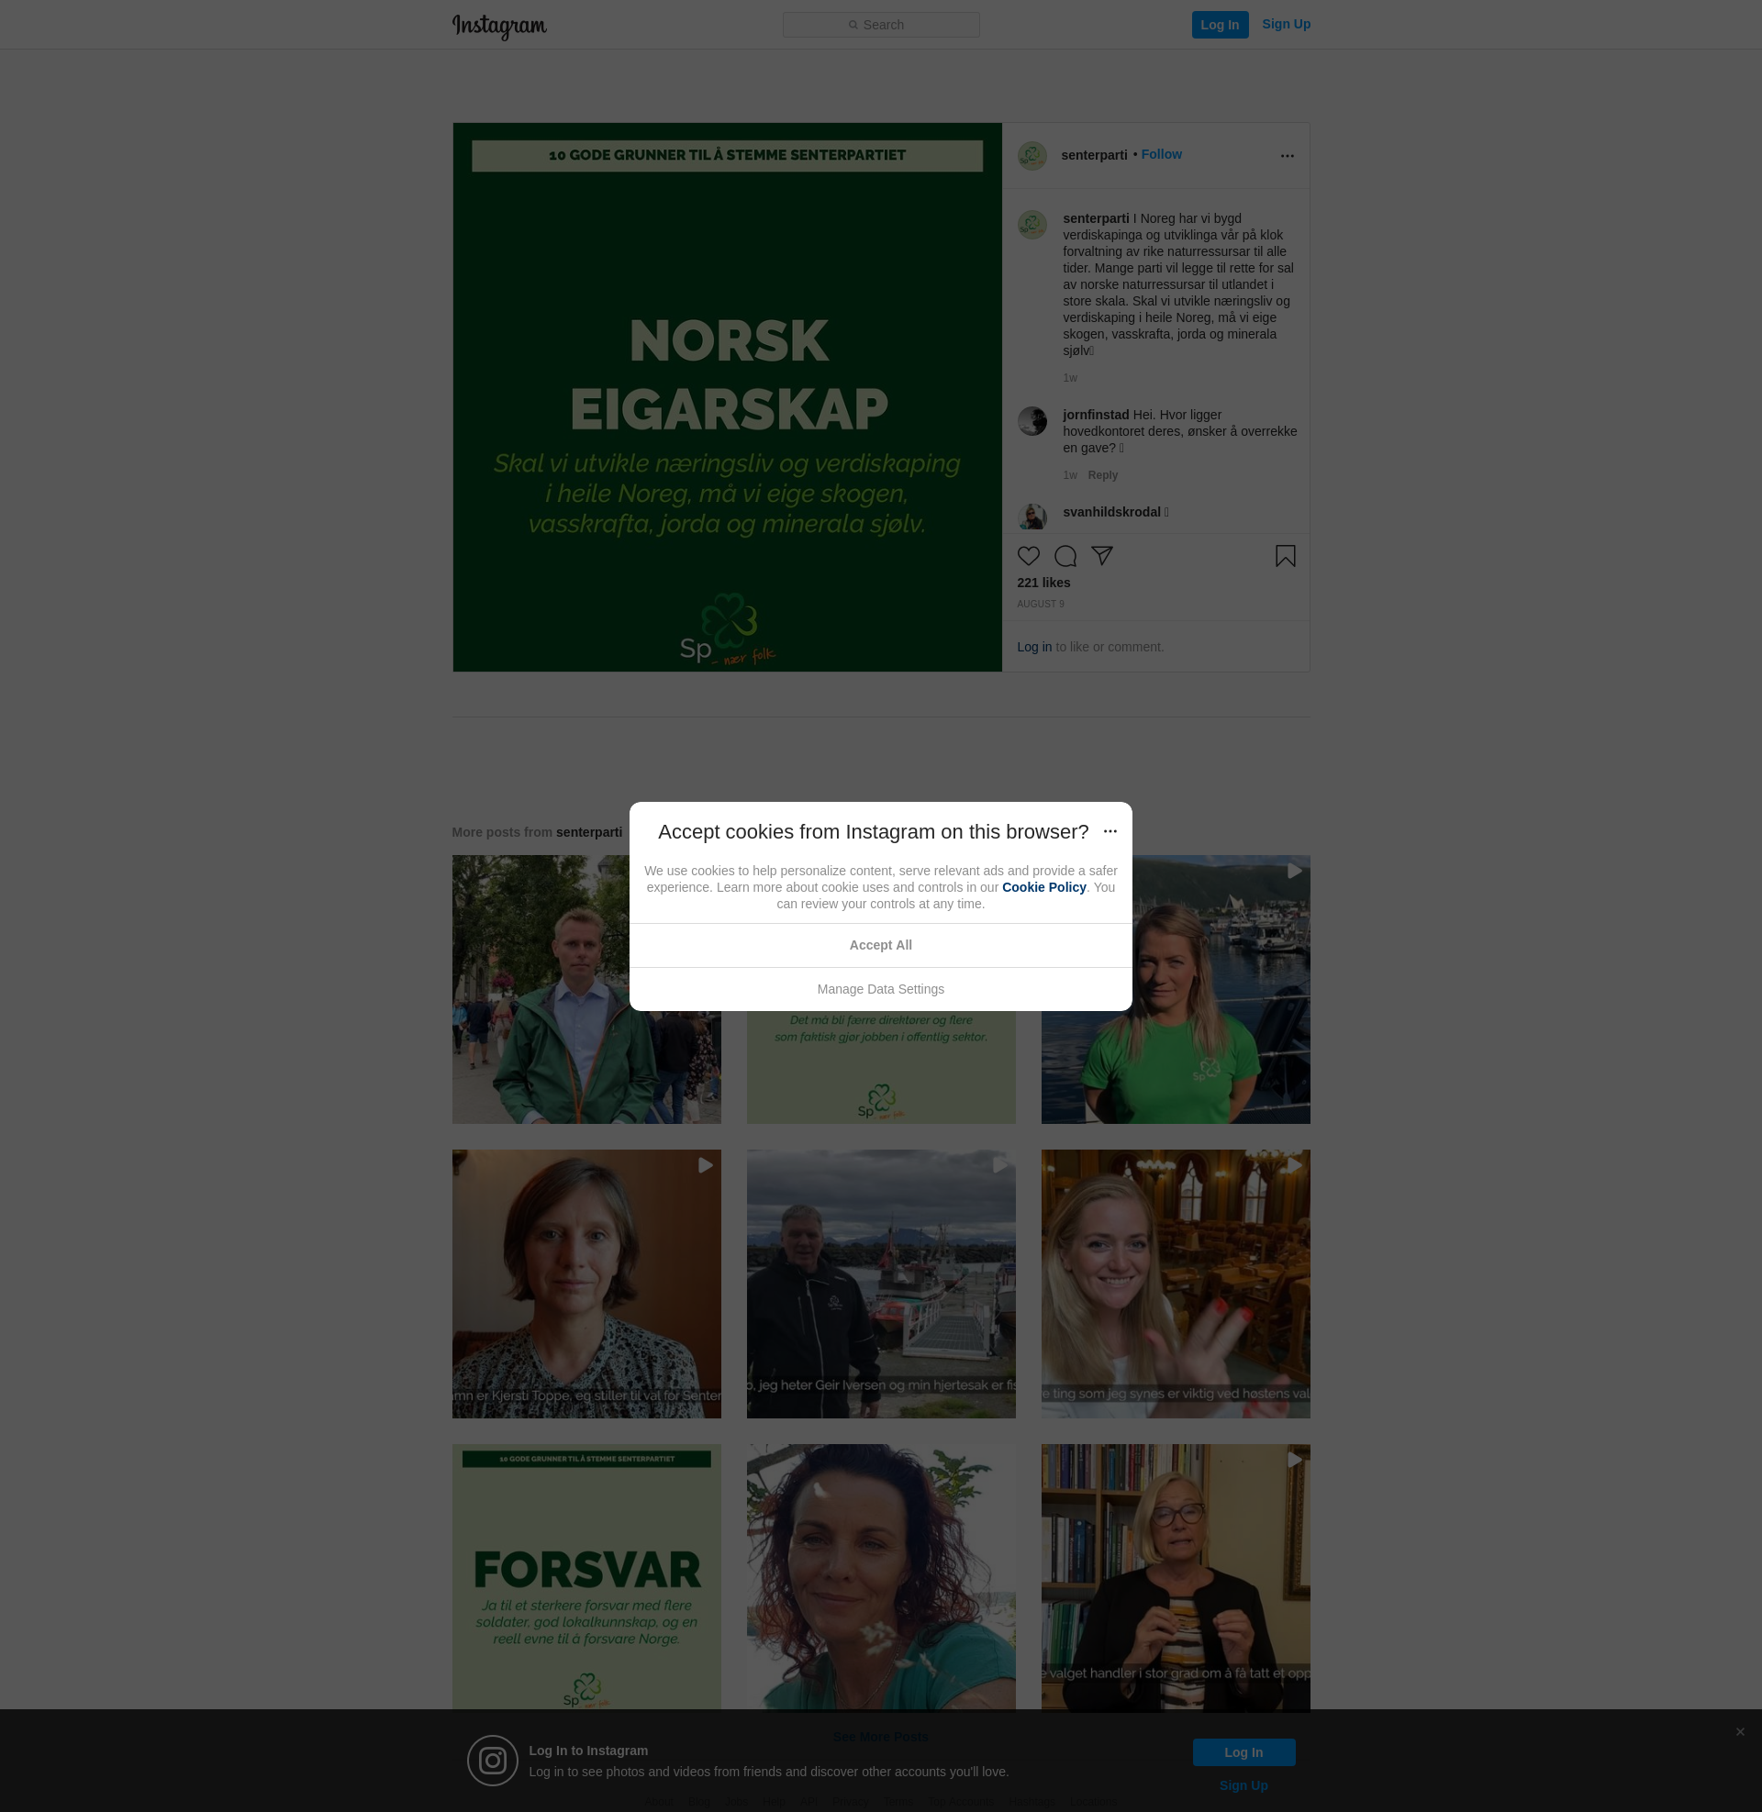Open the Cookie Policy link

coord(1043,887)
